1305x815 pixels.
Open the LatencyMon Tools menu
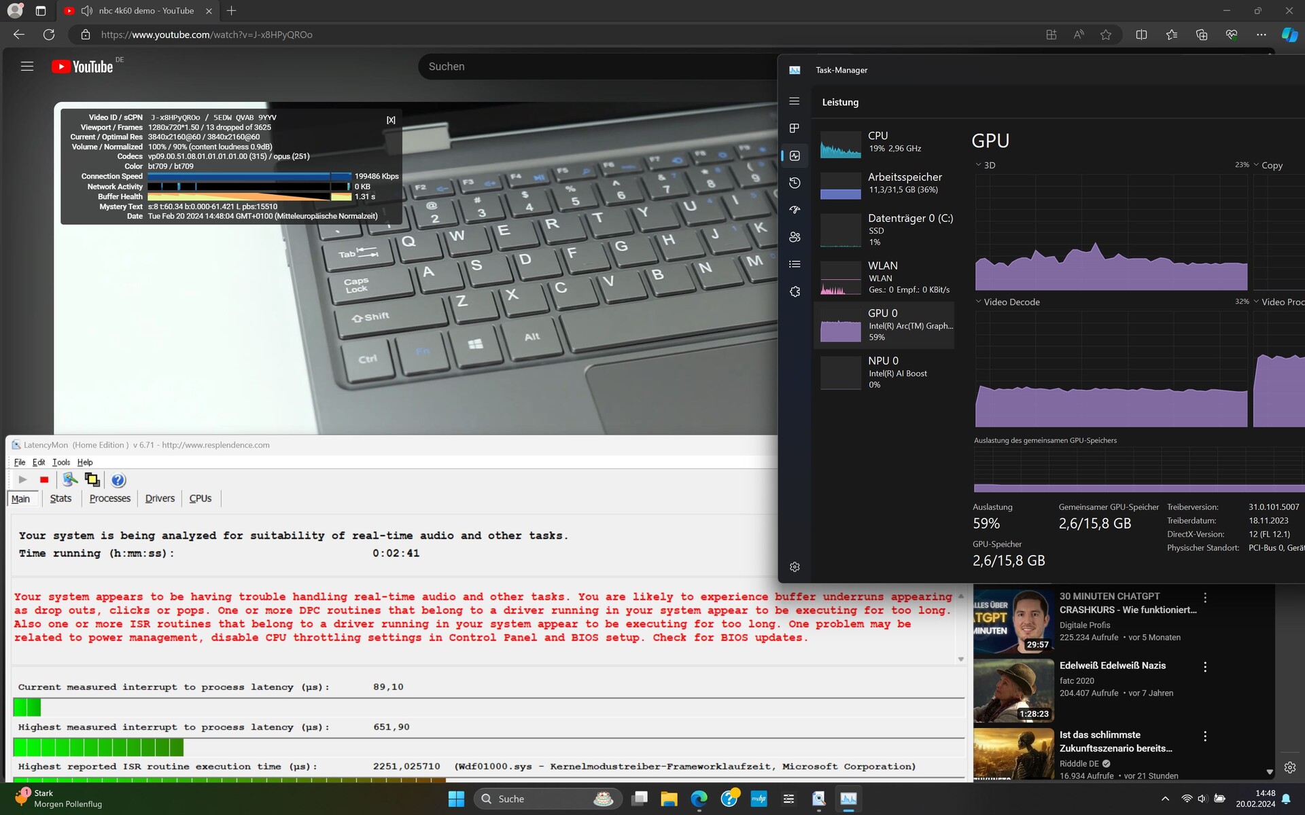pyautogui.click(x=60, y=463)
